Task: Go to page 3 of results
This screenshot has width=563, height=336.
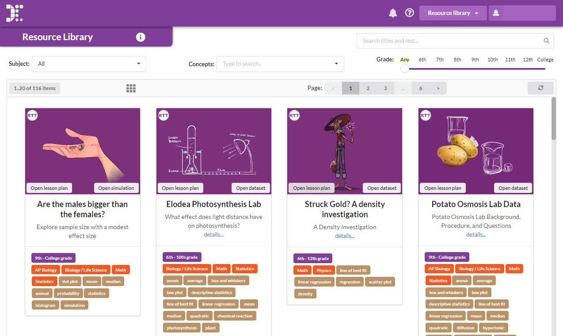Action: (x=385, y=88)
